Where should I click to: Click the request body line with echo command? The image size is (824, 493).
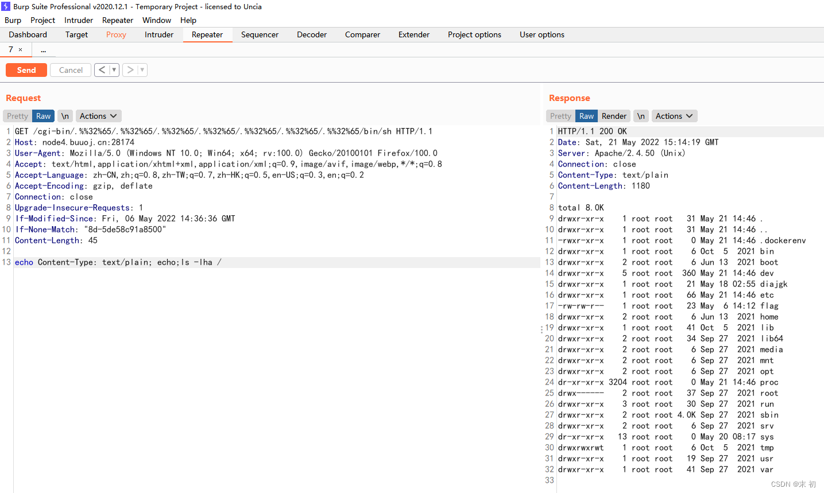pos(118,262)
